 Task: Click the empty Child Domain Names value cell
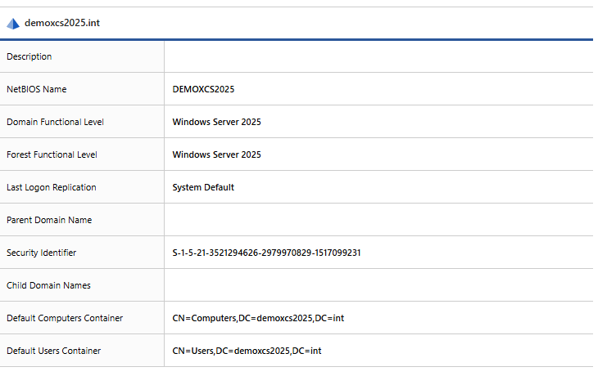tap(377, 285)
